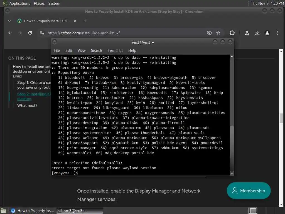Click the Chromium address bar URL
This screenshot has width=285, height=214.
pos(83,33)
